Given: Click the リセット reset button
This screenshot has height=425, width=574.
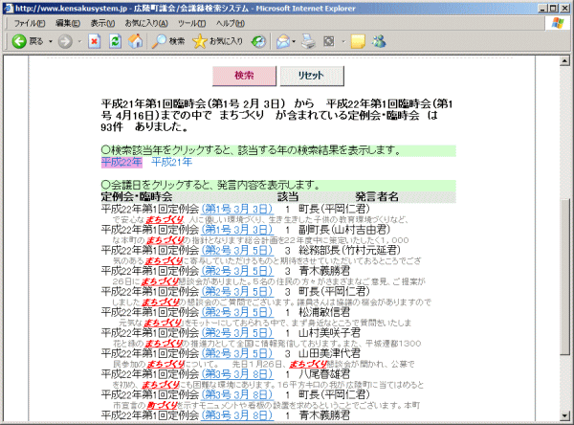Looking at the screenshot, I should click(312, 76).
